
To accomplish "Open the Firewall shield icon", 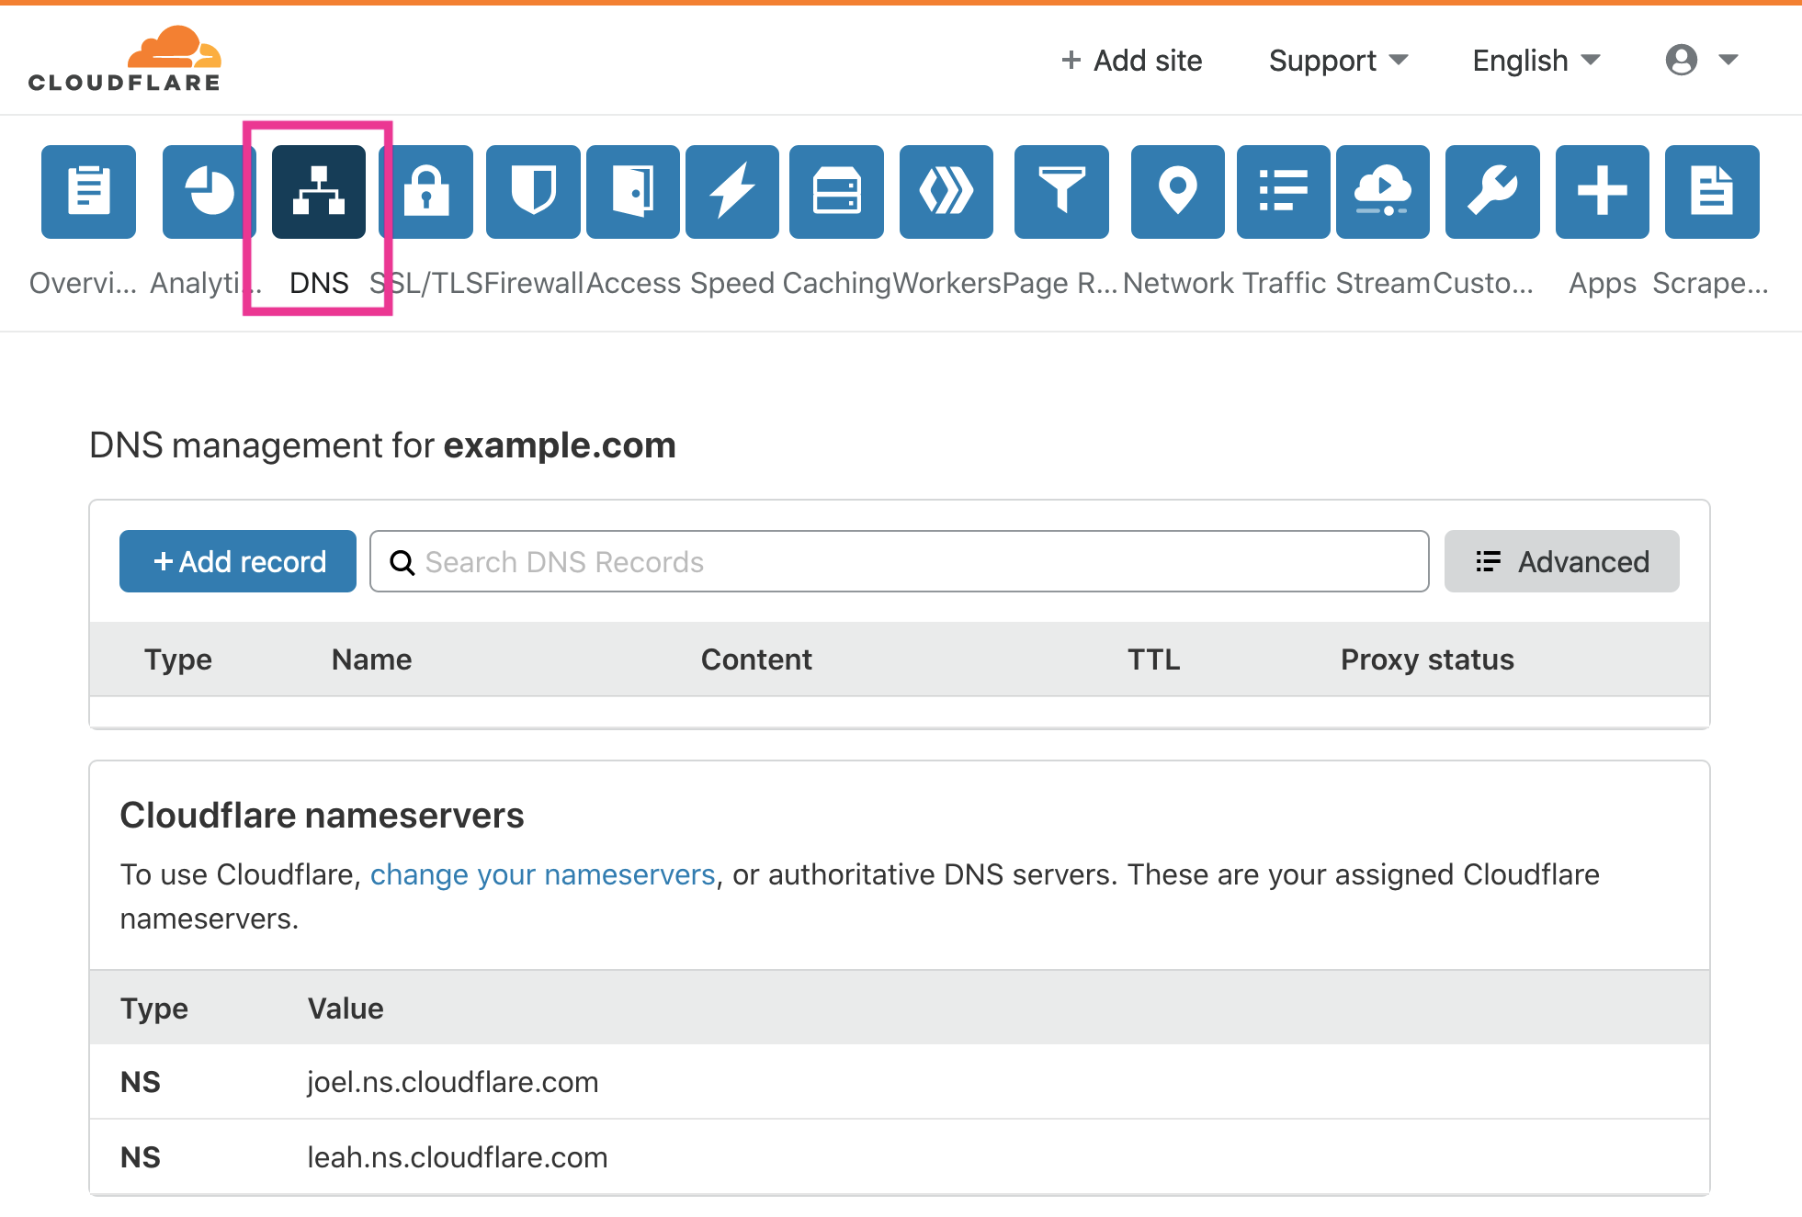I will 533,191.
